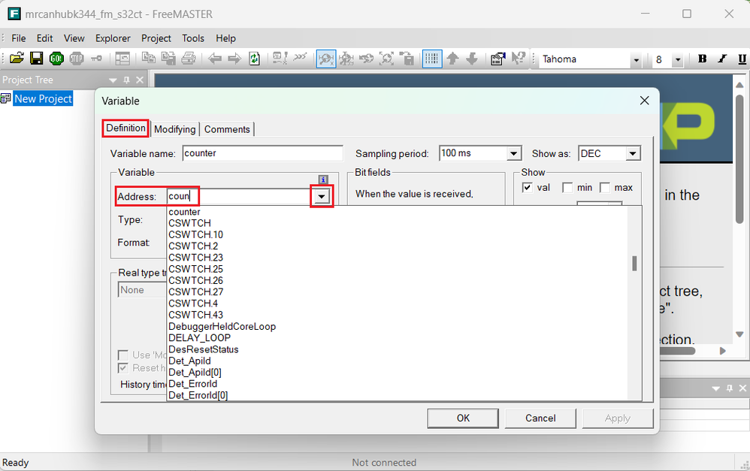This screenshot has width=750, height=471.
Task: Click the STOP communication toolbar icon
Action: (x=77, y=59)
